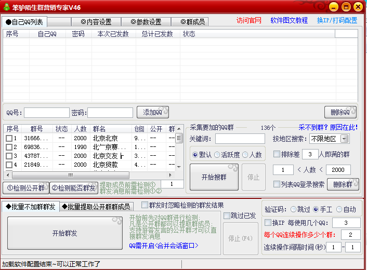Click the ②检测能否群发 button
Screen dimensions: 367x270
[x=74, y=188]
